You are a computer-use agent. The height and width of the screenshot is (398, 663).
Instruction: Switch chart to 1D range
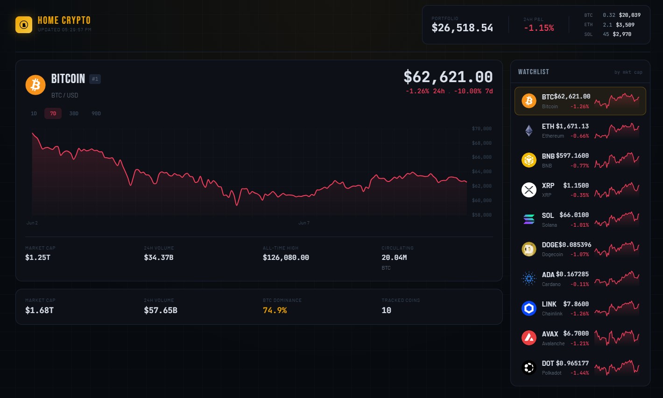point(34,113)
